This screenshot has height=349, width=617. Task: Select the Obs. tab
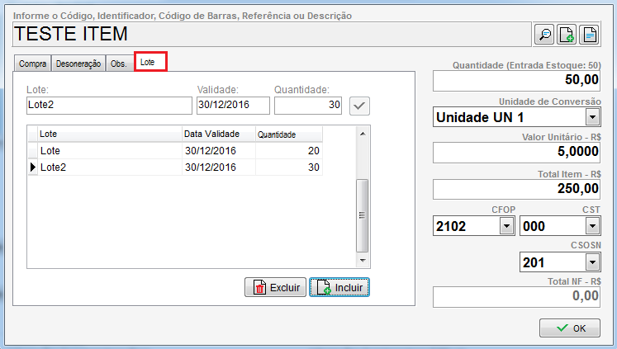point(119,64)
